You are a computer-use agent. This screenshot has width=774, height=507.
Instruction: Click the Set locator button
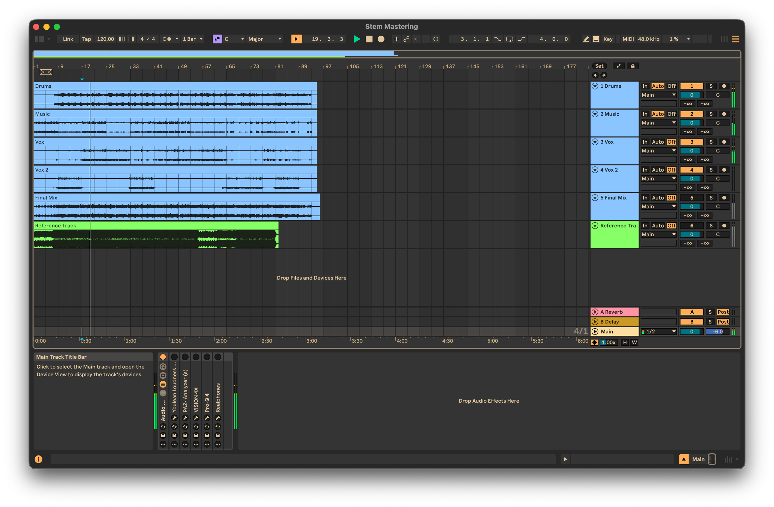599,66
